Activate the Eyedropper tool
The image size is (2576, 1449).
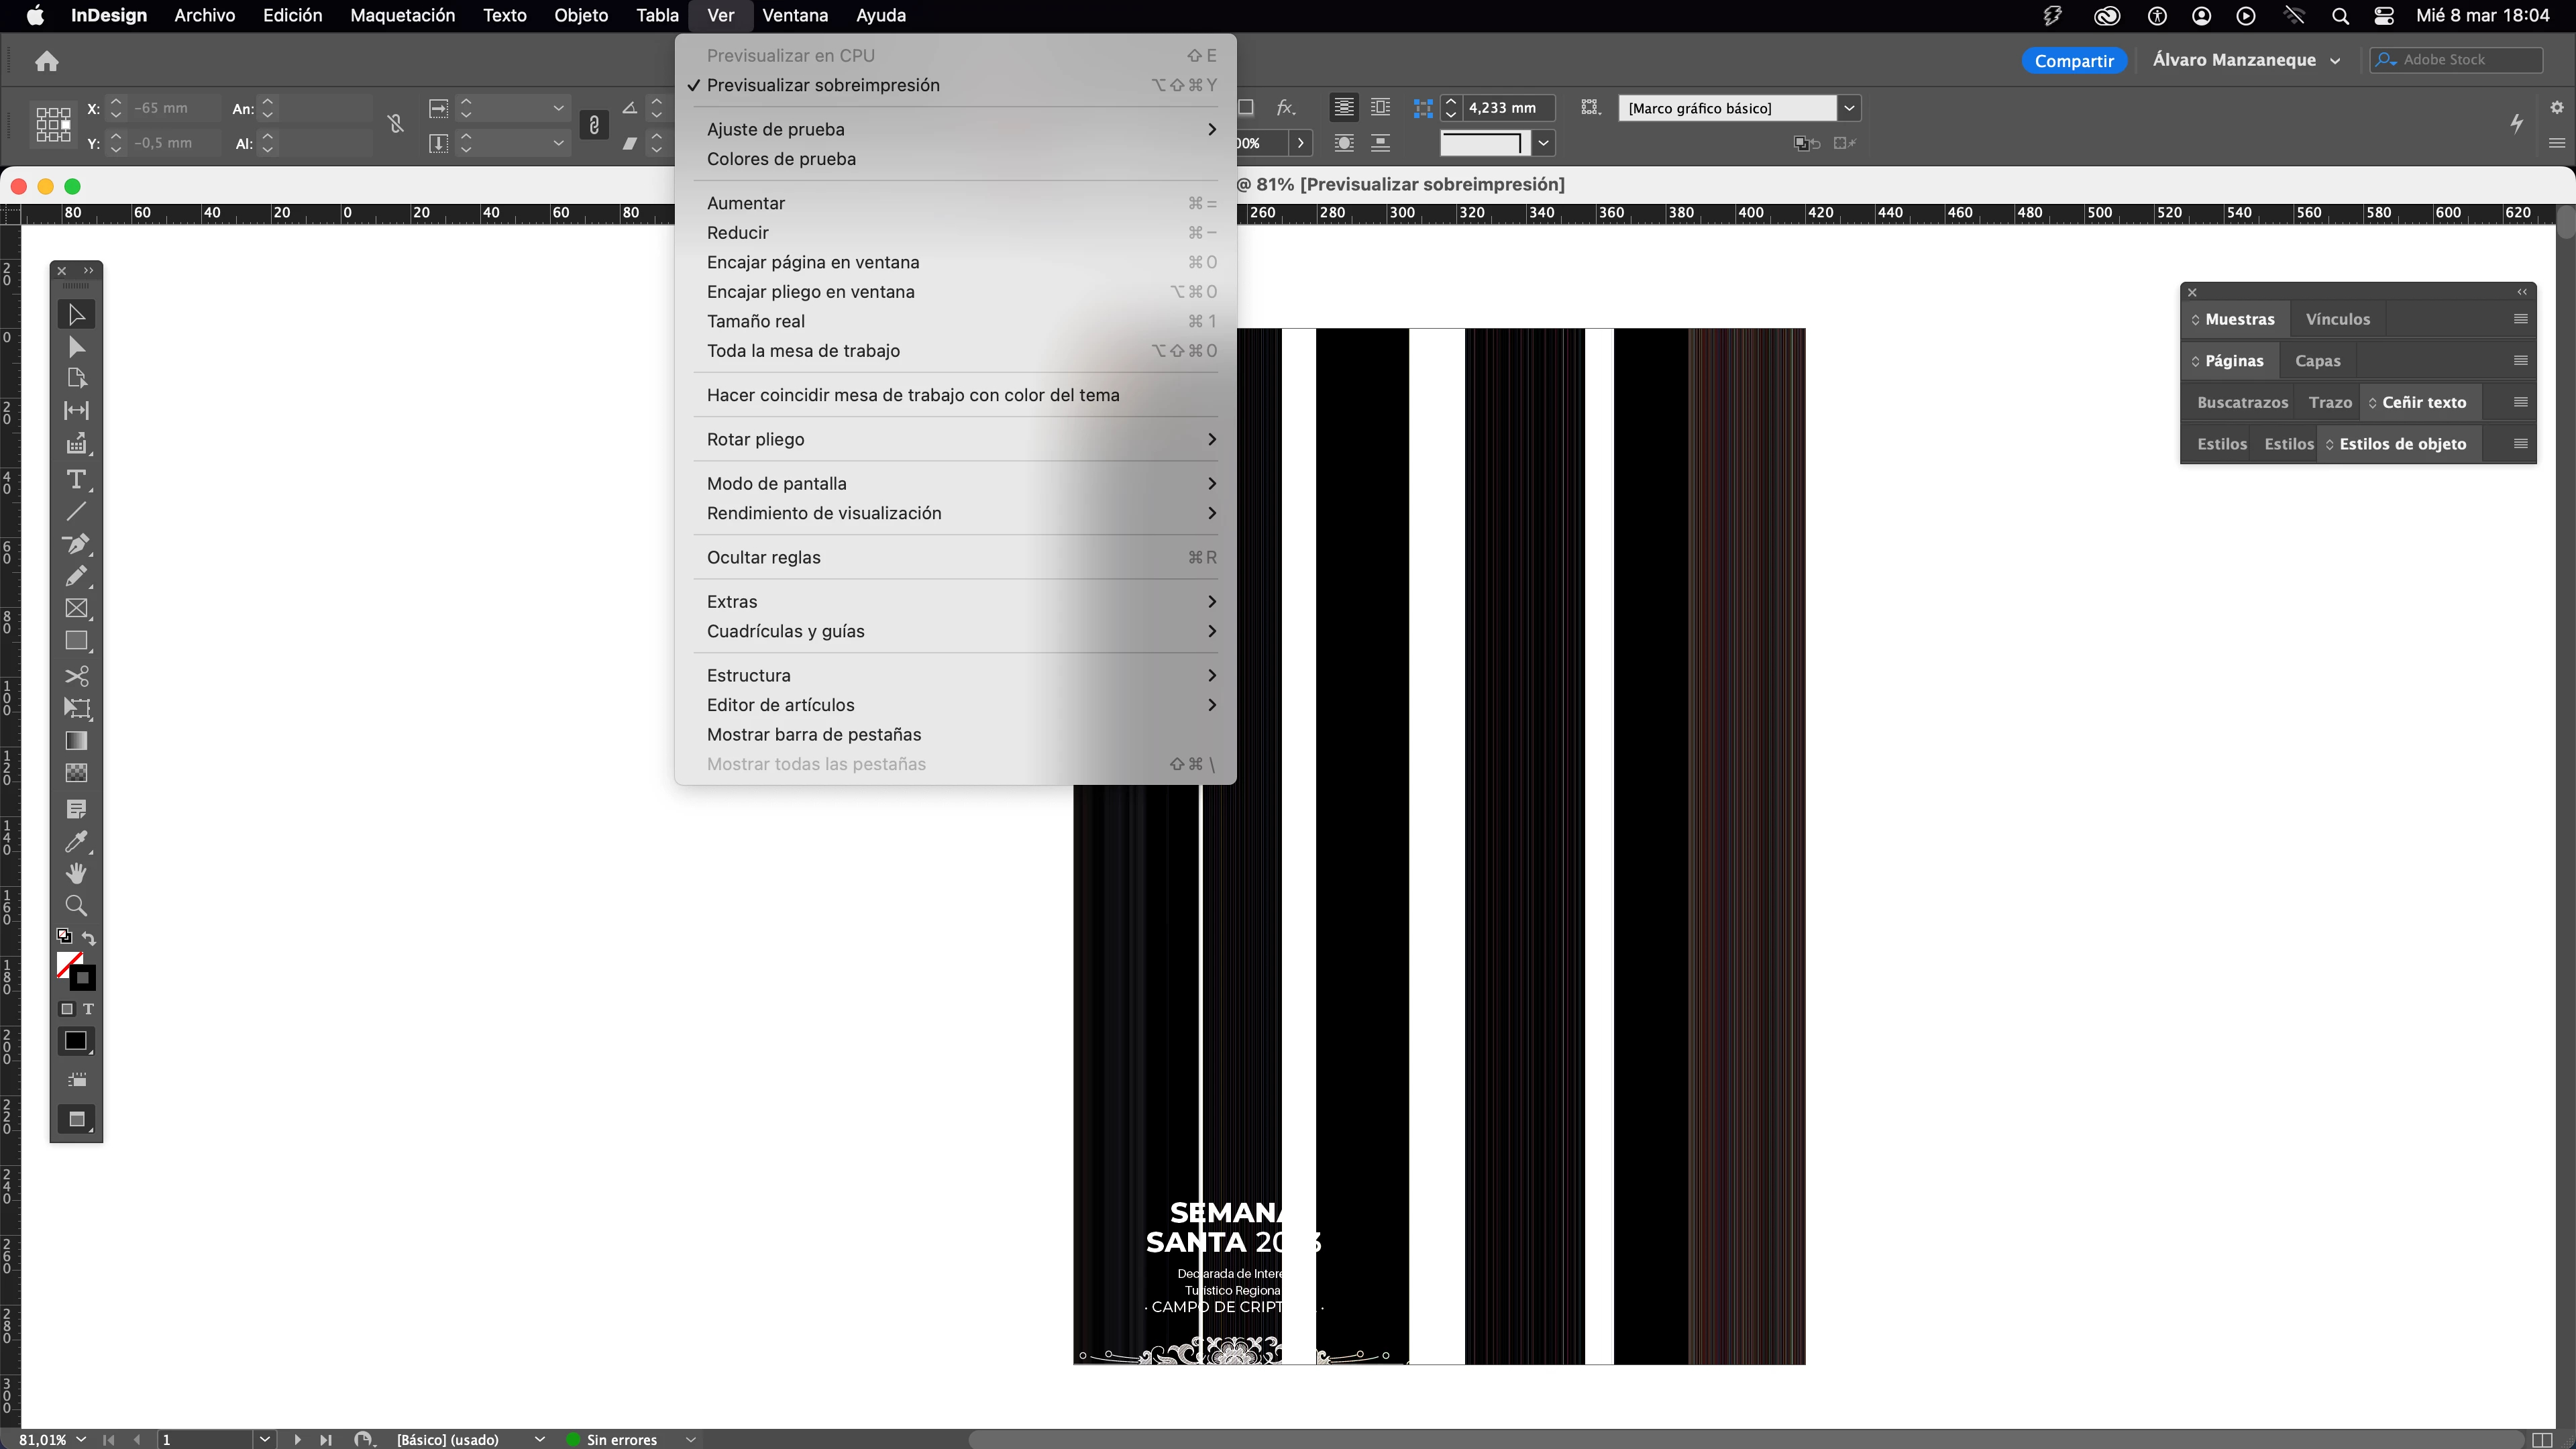click(x=76, y=841)
